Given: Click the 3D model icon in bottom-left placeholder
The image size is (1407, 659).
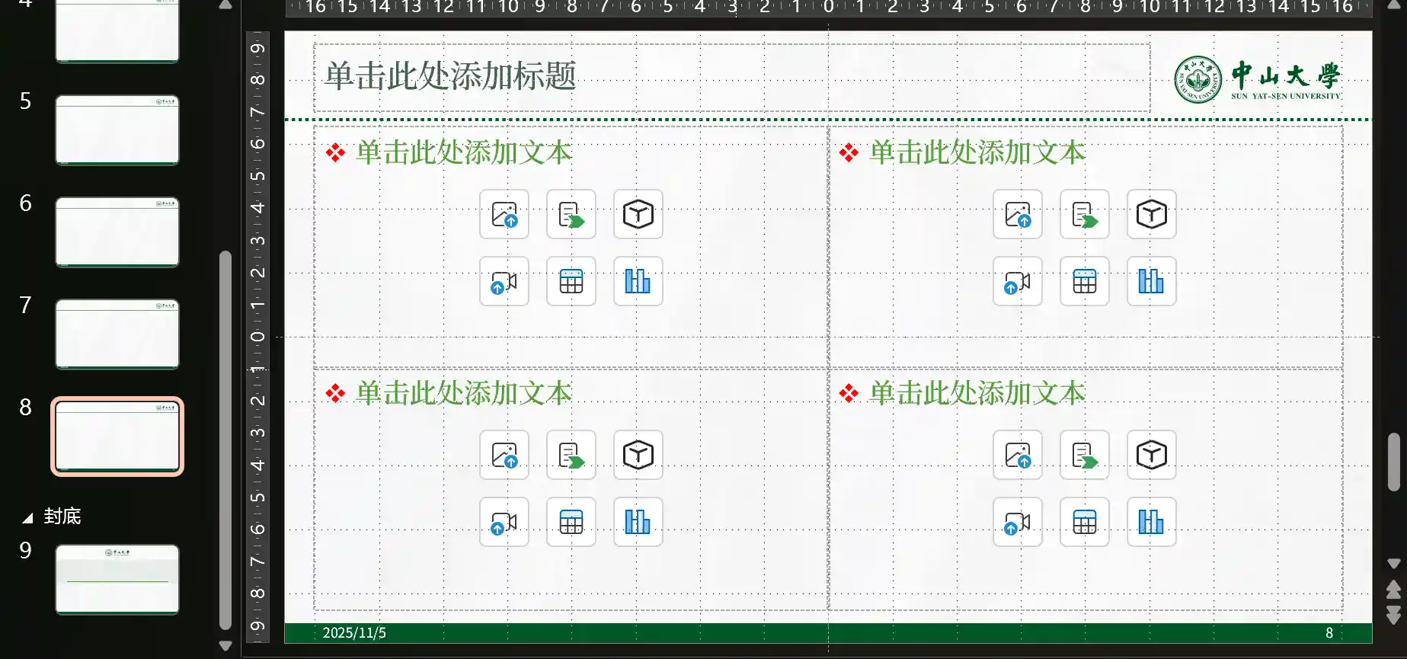Looking at the screenshot, I should click(x=638, y=456).
